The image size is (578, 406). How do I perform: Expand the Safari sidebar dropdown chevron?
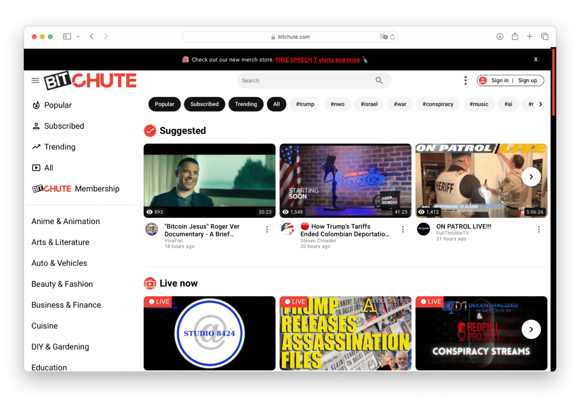click(78, 37)
